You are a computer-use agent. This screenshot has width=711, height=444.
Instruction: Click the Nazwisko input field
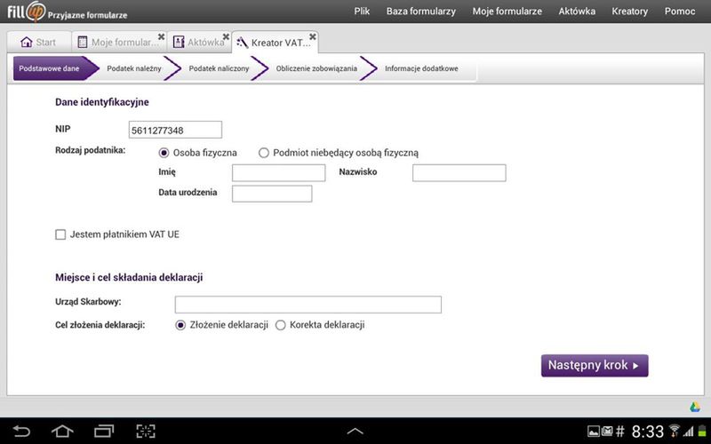459,173
